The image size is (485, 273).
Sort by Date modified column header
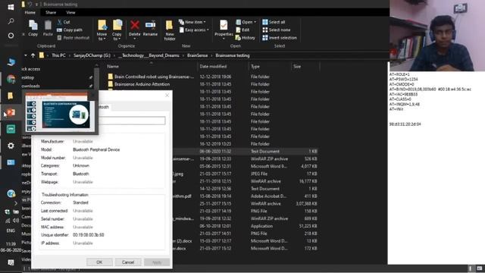tap(213, 66)
